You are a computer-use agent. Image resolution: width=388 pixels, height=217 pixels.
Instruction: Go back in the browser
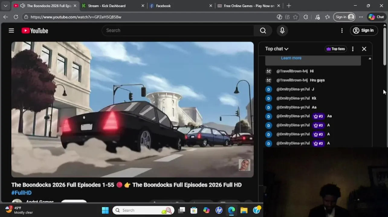coord(5,17)
